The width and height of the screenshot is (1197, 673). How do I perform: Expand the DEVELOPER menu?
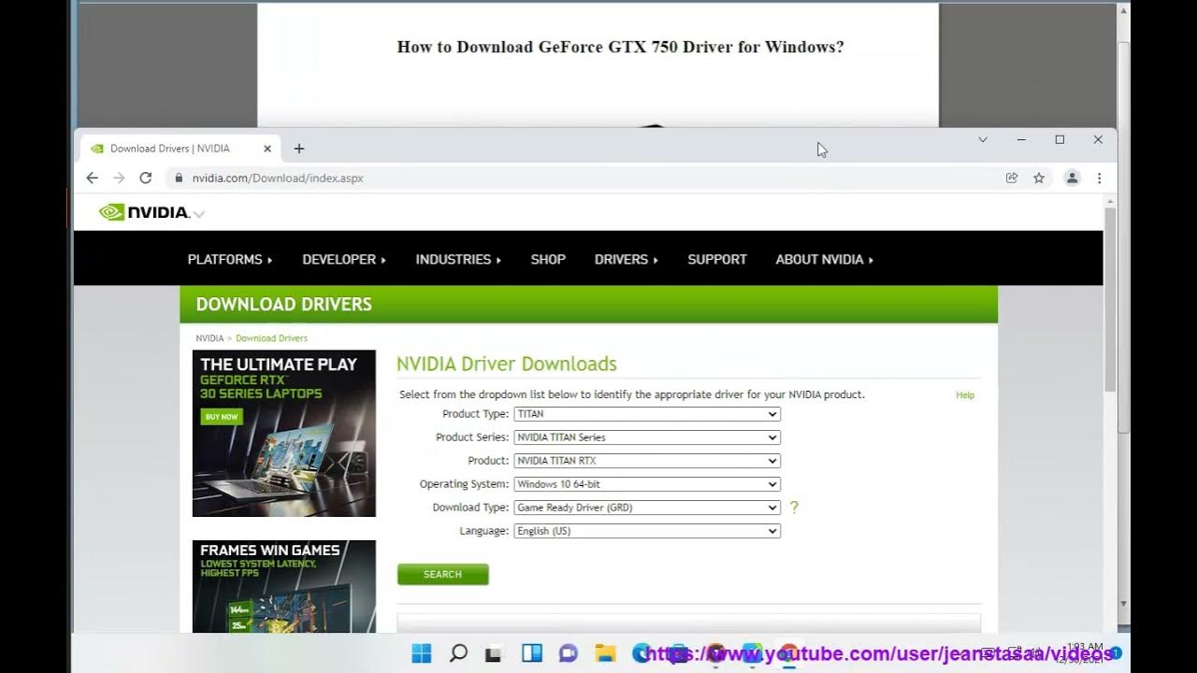point(344,259)
